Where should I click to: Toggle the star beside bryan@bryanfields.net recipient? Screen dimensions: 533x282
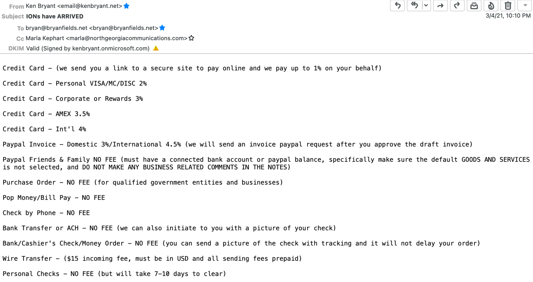point(162,28)
